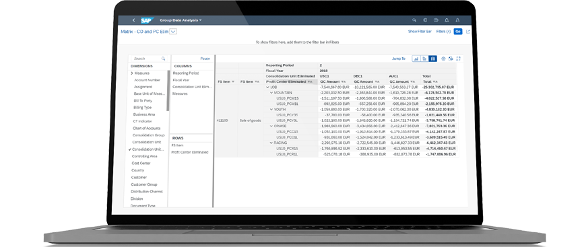Open Filters (4) link
The width and height of the screenshot is (584, 247).
[443, 32]
